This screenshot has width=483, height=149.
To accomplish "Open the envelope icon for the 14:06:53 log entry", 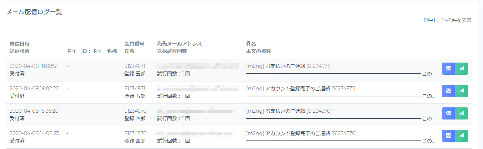I will click(x=448, y=136).
